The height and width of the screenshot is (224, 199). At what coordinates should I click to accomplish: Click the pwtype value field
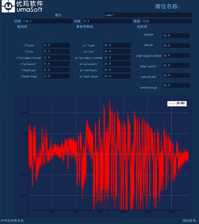coord(176,36)
